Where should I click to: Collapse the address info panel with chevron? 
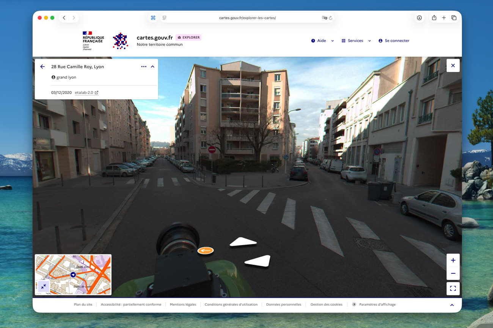click(x=152, y=67)
